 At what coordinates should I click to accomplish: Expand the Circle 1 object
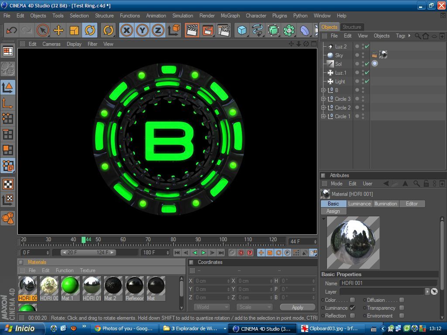point(323,116)
